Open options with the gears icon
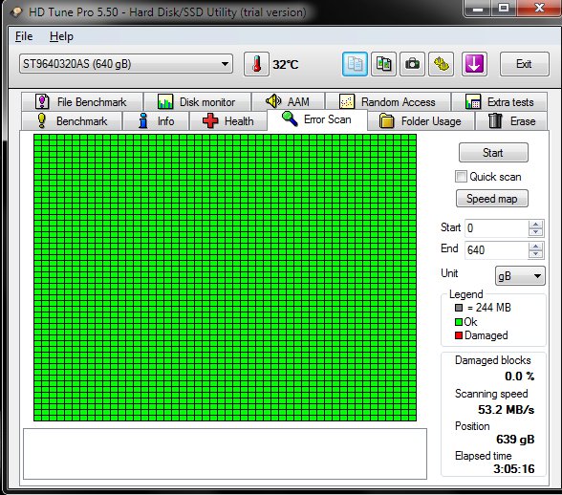 click(x=442, y=64)
